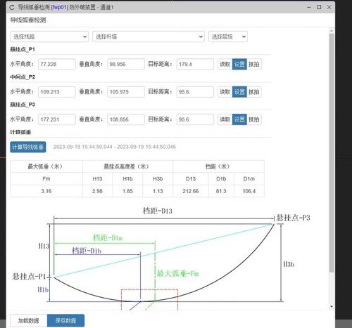352x328 pixels.
Task: Click P1 垂直角度 field showing 98.956
Action: (126, 64)
